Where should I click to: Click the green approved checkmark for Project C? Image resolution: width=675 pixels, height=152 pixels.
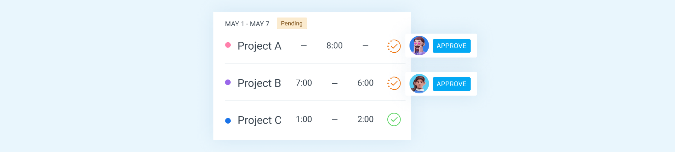pos(394,120)
